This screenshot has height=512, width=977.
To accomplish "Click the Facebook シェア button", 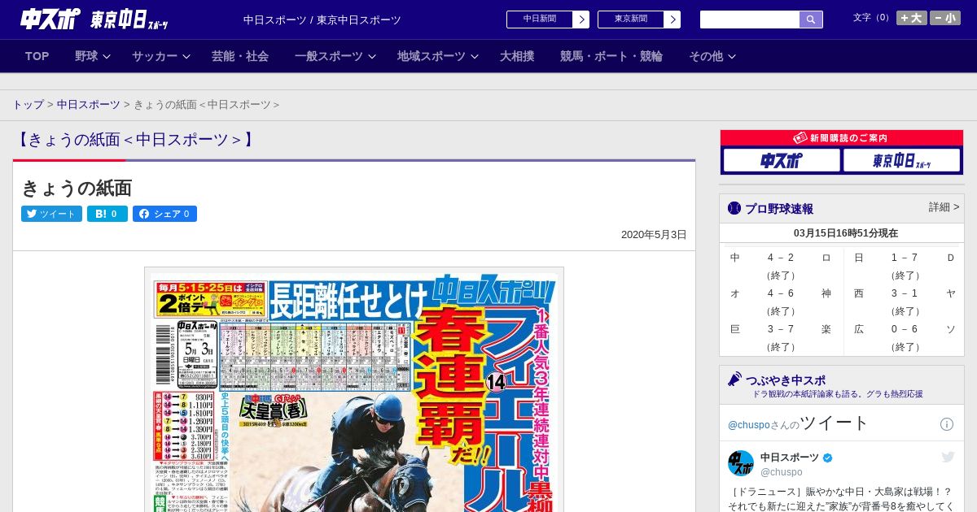I will 164,214.
